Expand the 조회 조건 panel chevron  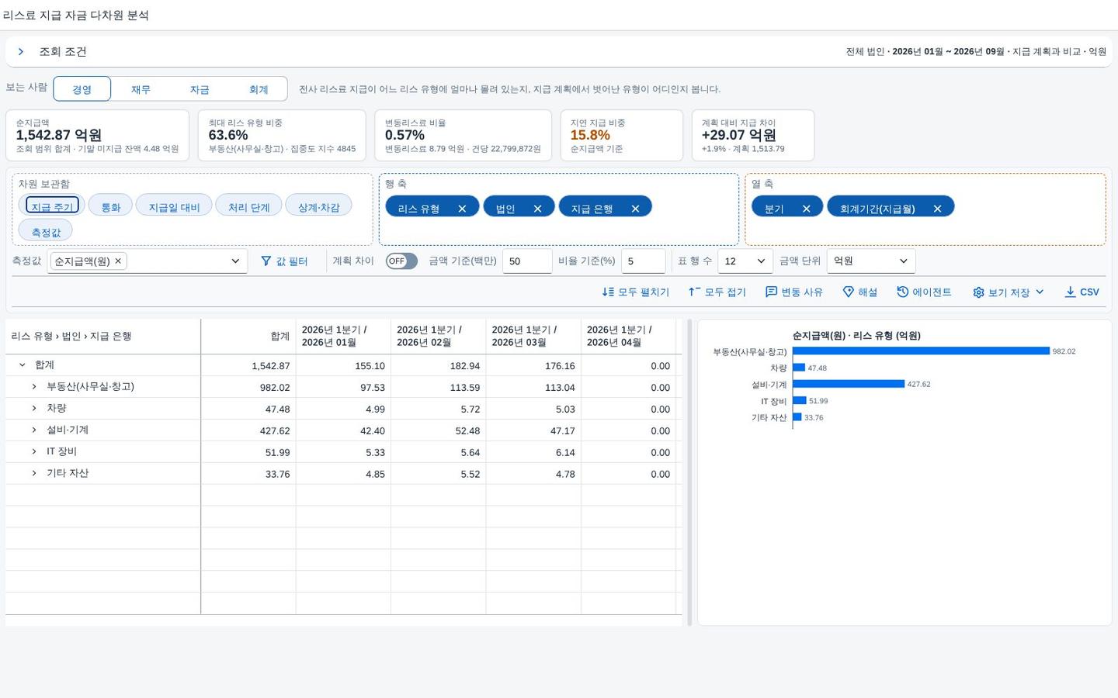pyautogui.click(x=21, y=52)
